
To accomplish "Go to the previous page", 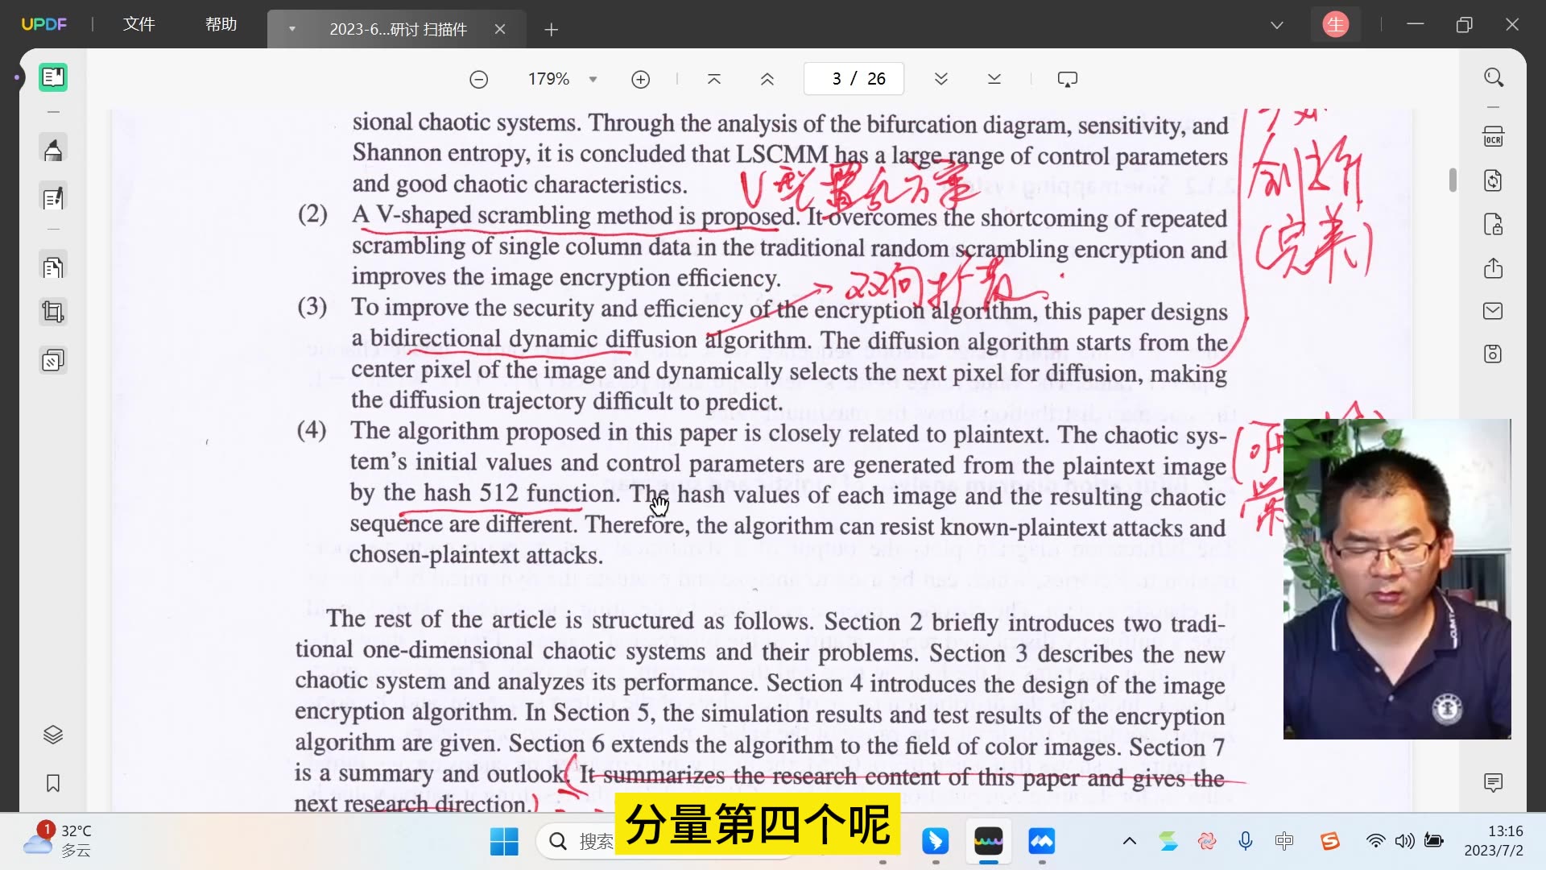I will click(767, 79).
